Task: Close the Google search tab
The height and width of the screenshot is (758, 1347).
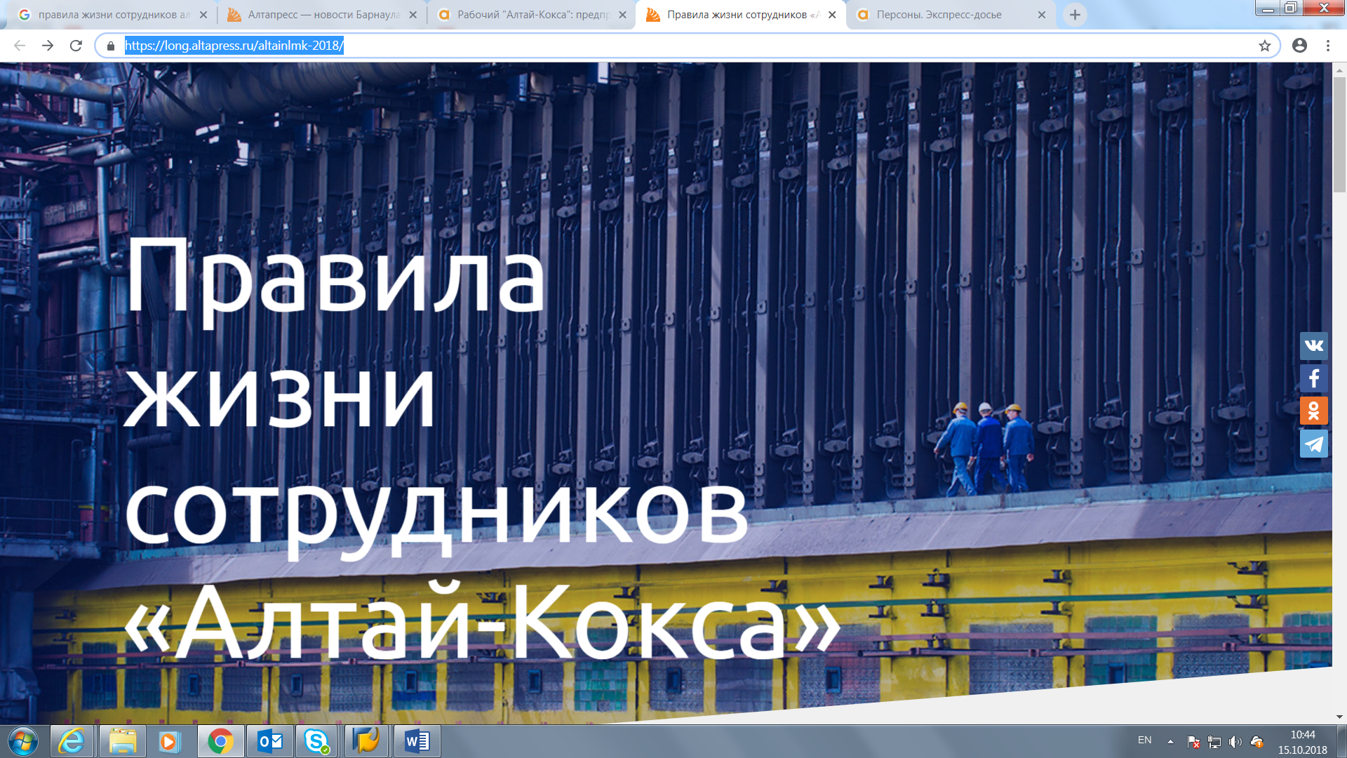Action: [203, 15]
